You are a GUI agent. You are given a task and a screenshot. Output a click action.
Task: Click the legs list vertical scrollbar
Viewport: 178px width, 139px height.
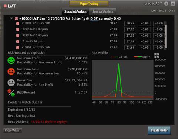pos(166,36)
